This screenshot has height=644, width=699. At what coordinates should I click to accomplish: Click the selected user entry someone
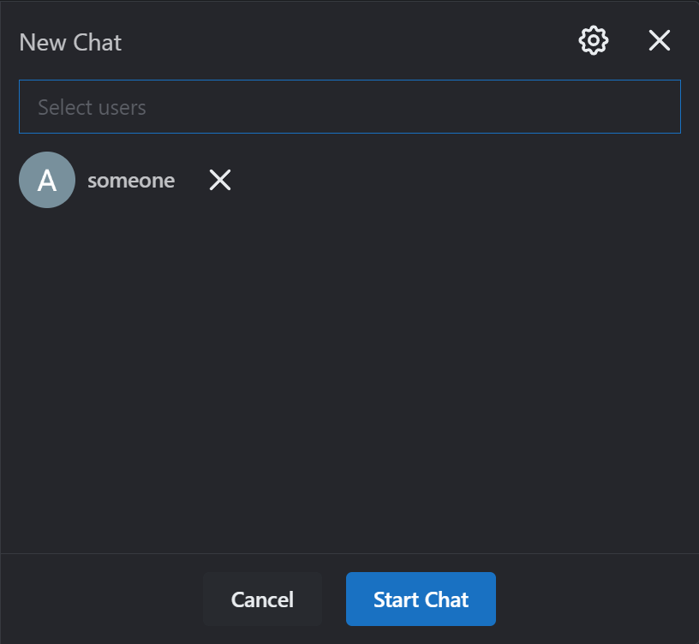(x=125, y=180)
